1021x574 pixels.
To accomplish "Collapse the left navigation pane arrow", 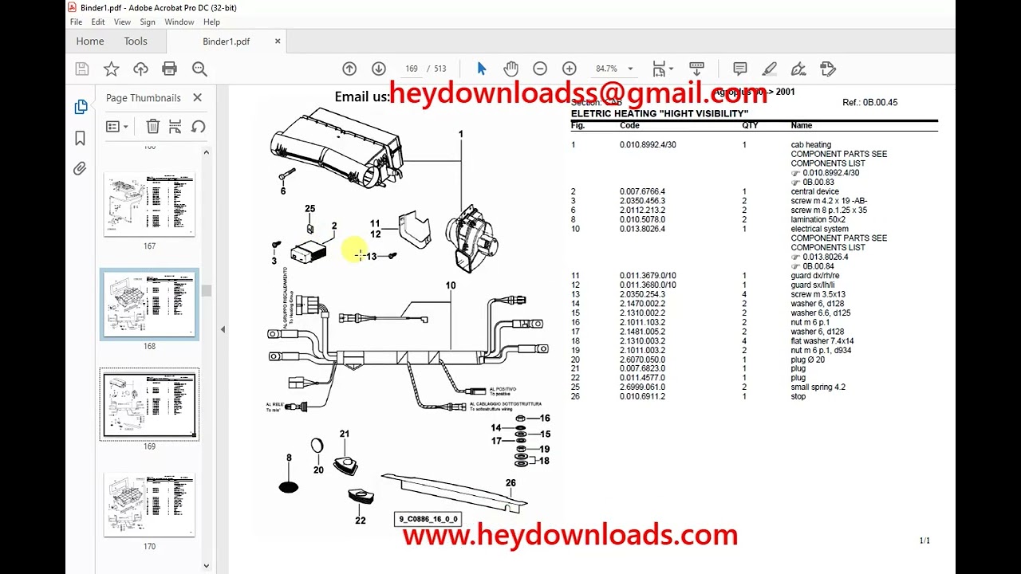I will pyautogui.click(x=223, y=328).
